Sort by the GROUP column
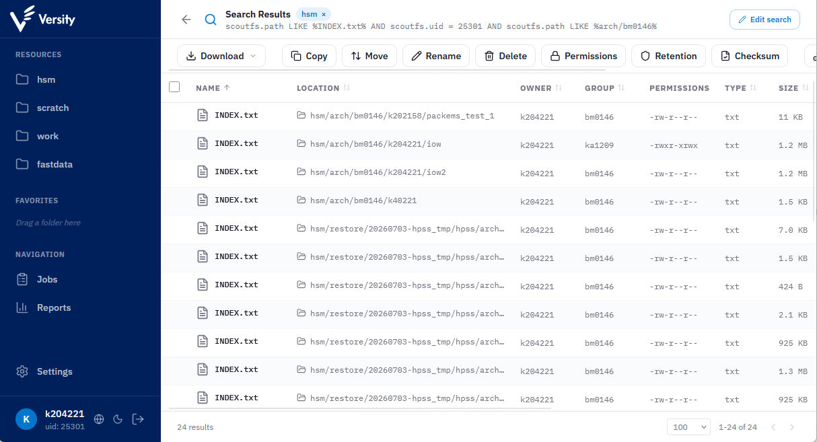817x442 pixels. (x=604, y=88)
